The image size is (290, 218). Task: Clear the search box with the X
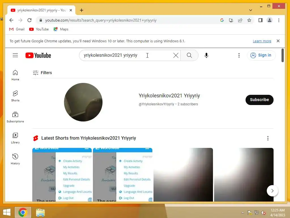tap(176, 55)
